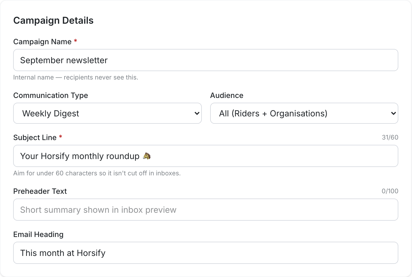The image size is (412, 277).
Task: Click the 31/60 character counter
Action: (x=390, y=137)
